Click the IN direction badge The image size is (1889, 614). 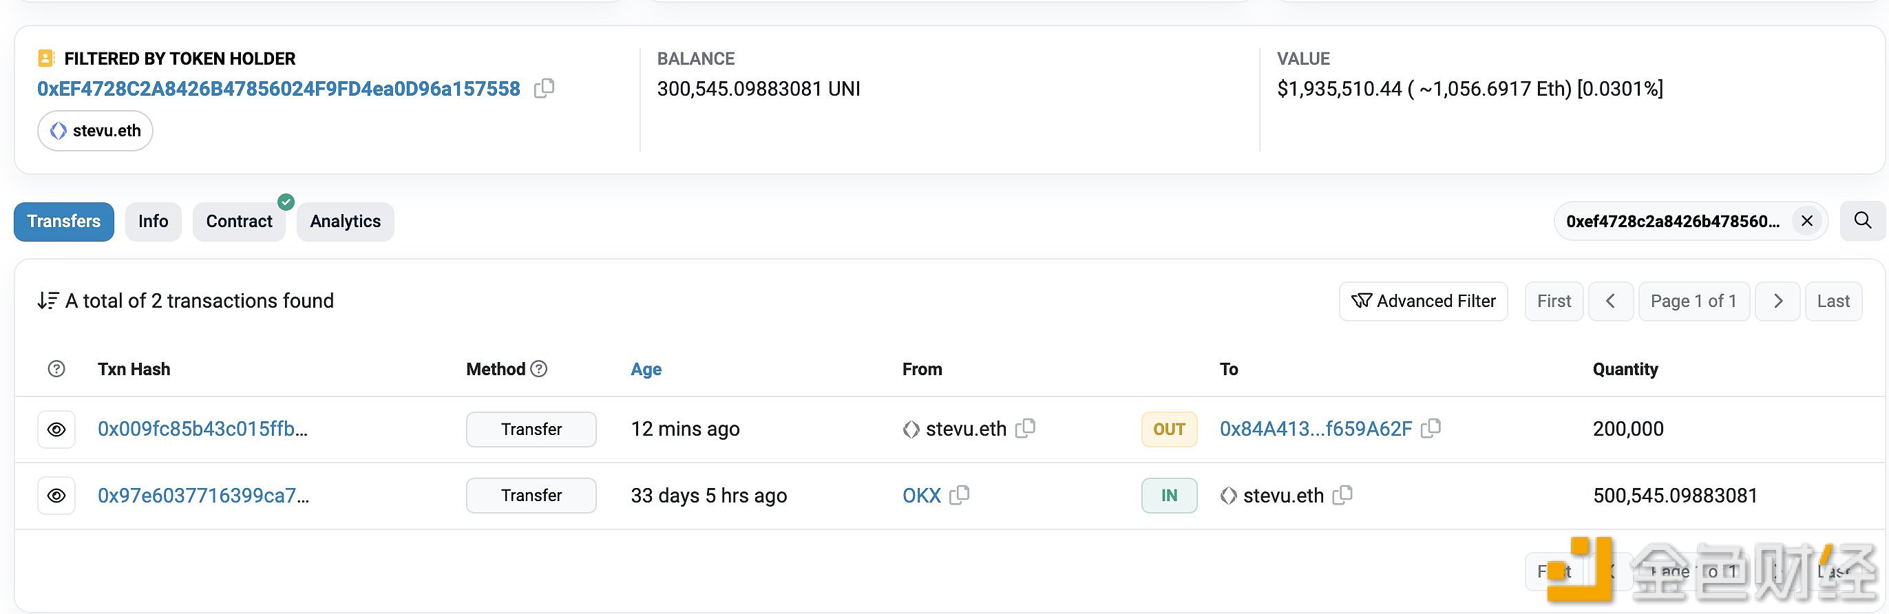(x=1169, y=495)
